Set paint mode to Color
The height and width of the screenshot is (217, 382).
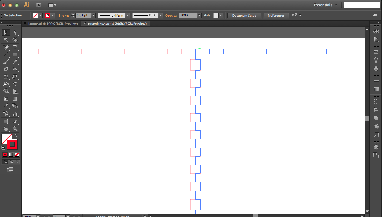pyautogui.click(x=5, y=155)
